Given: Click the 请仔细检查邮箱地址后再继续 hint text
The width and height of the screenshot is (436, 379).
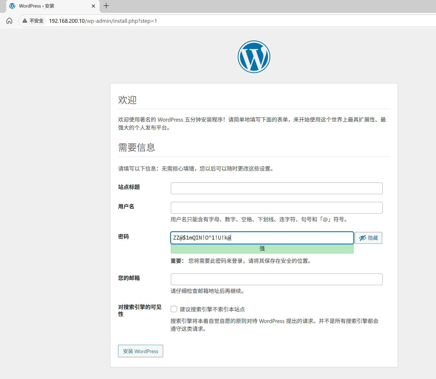Looking at the screenshot, I should (x=207, y=291).
